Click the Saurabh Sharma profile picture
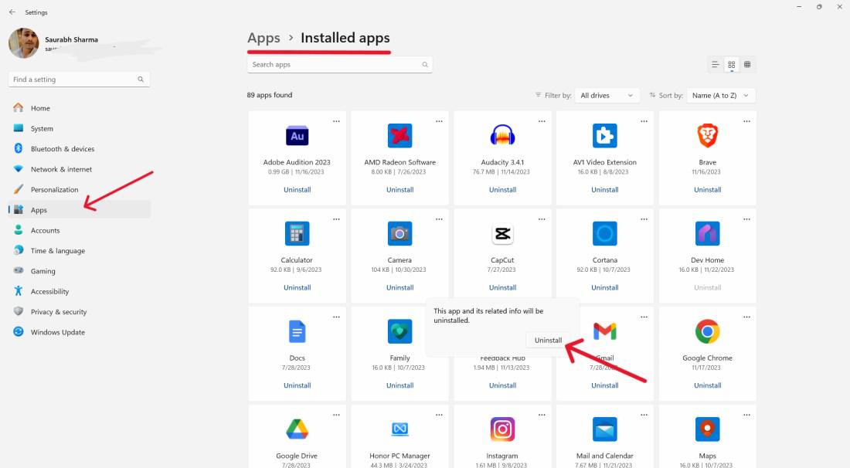The image size is (850, 468). [x=23, y=42]
